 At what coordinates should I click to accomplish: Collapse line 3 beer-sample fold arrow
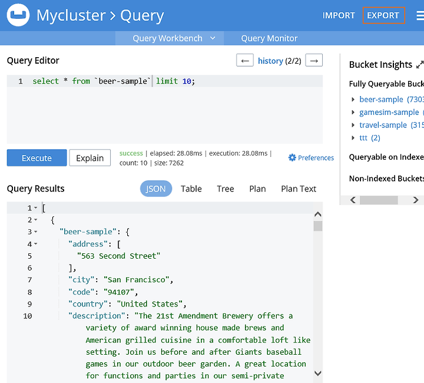point(36,232)
